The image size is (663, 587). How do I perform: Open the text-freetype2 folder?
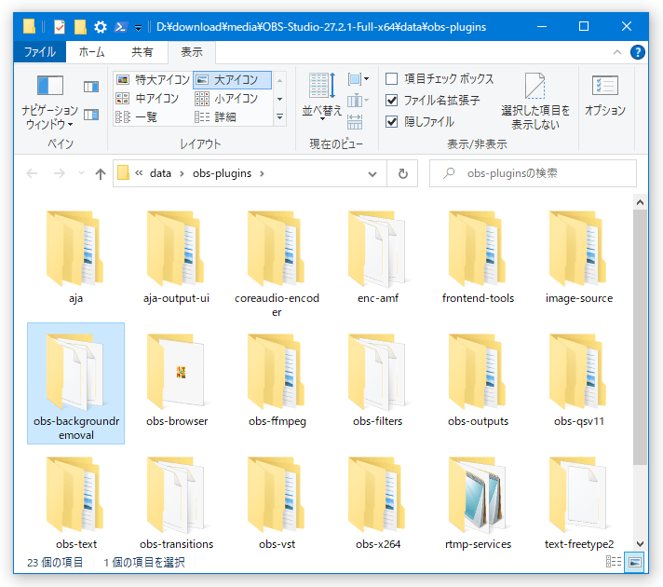tap(579, 503)
